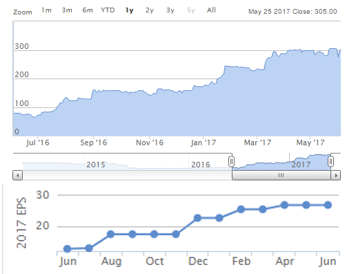The width and height of the screenshot is (347, 274).
Task: Set zoom range to 1m
Action: (x=46, y=10)
